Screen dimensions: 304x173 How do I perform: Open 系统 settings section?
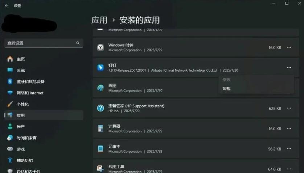coord(44,70)
